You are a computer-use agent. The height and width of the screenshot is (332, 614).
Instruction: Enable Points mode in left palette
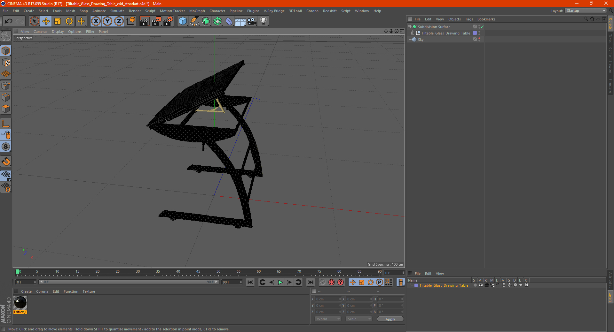click(x=6, y=86)
